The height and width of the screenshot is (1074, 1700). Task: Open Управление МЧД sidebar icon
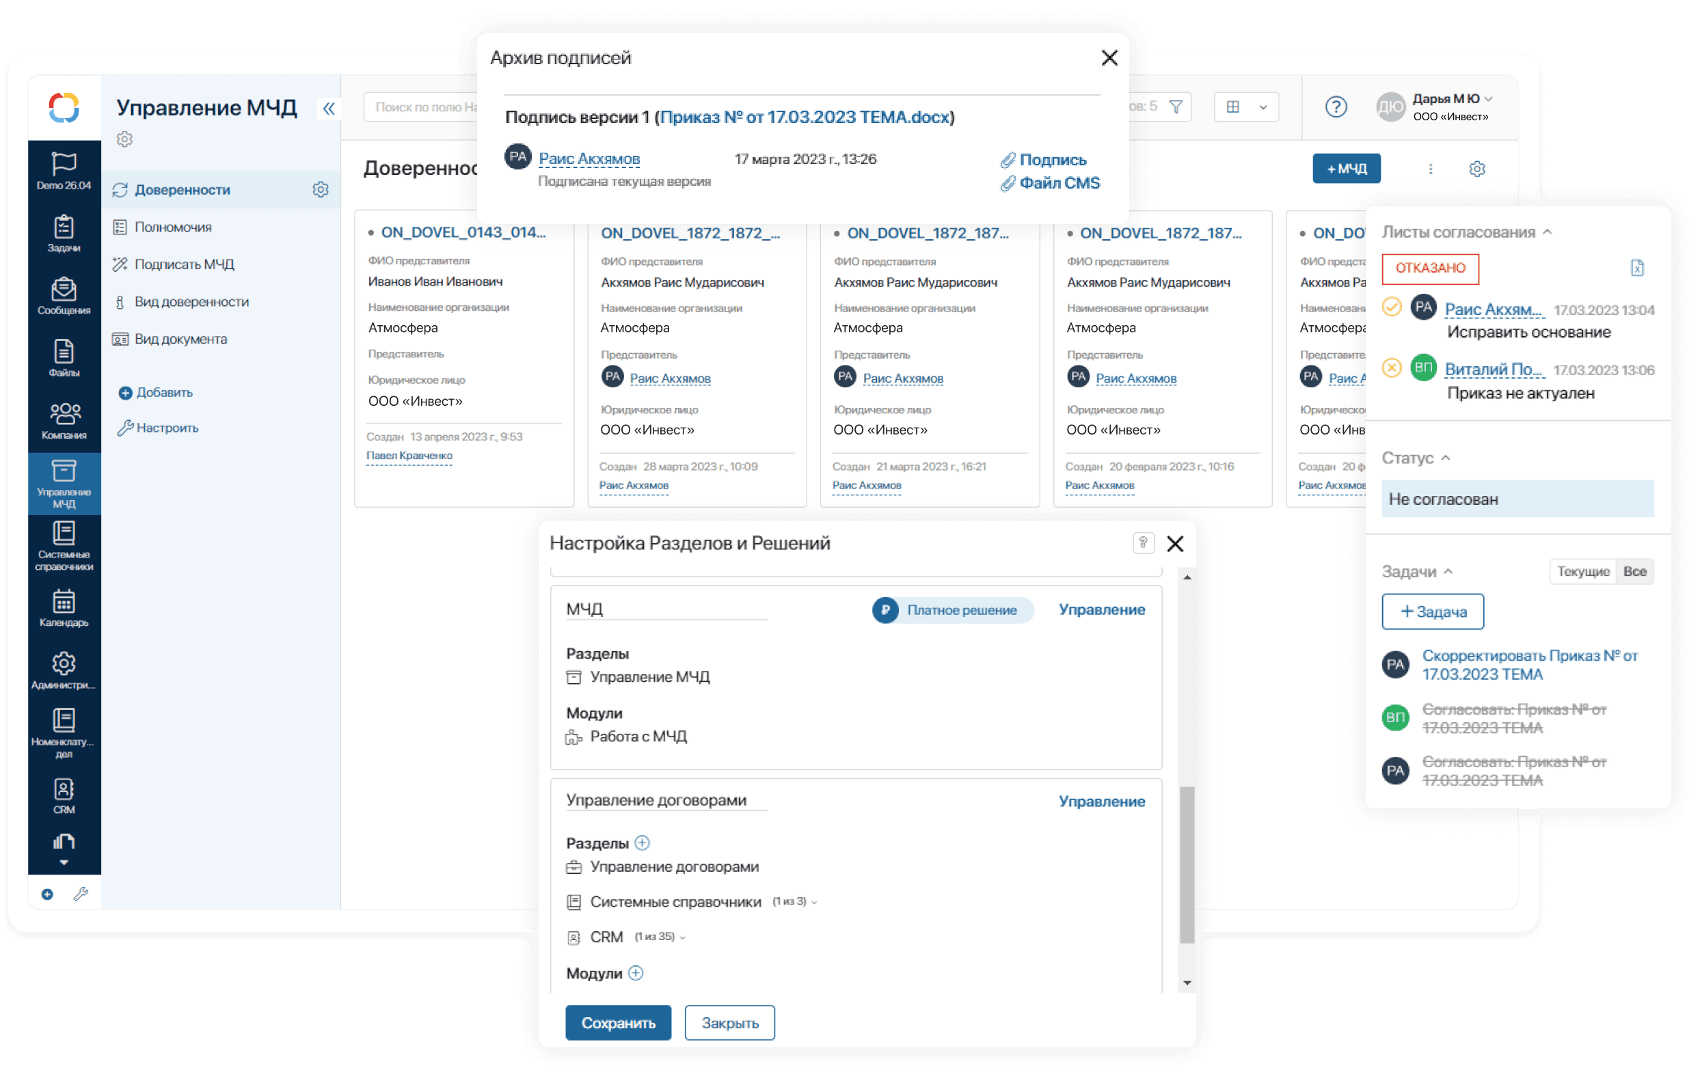(x=64, y=484)
